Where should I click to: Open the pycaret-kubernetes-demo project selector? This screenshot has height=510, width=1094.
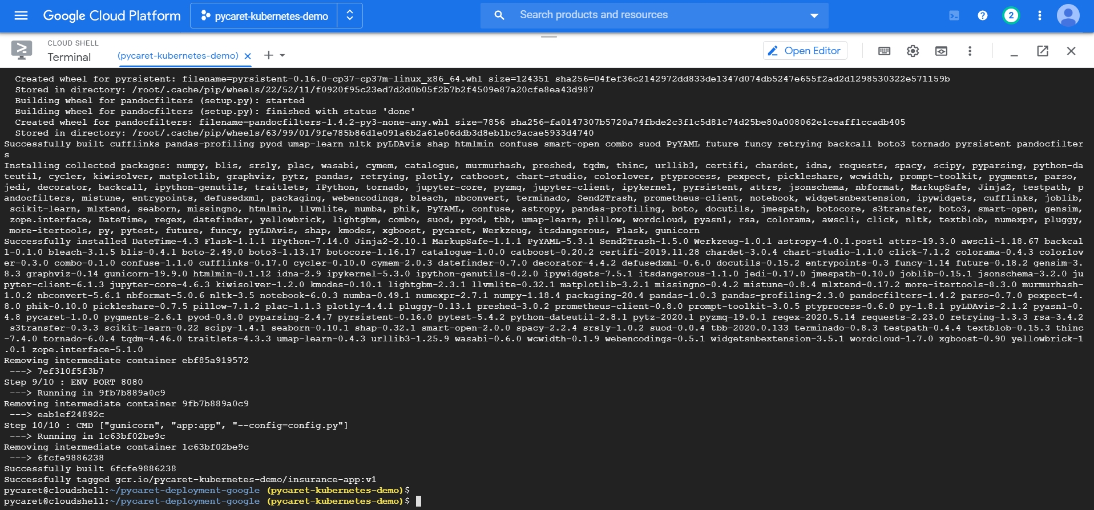pos(264,16)
